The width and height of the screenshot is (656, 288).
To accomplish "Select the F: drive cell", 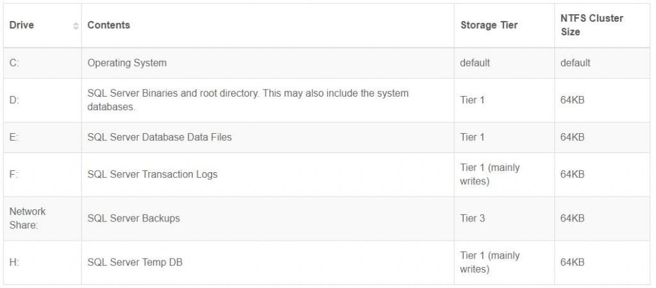I will tap(15, 174).
